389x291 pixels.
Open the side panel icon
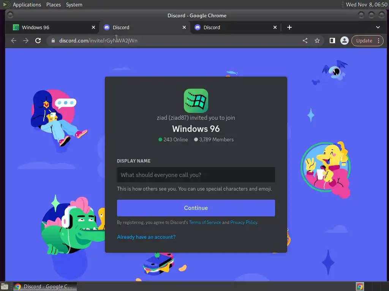point(332,41)
